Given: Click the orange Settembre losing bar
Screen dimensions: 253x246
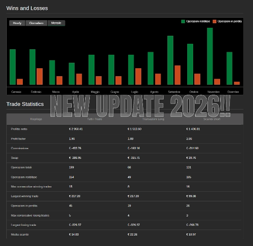Looking at the screenshot, I should point(178,75).
